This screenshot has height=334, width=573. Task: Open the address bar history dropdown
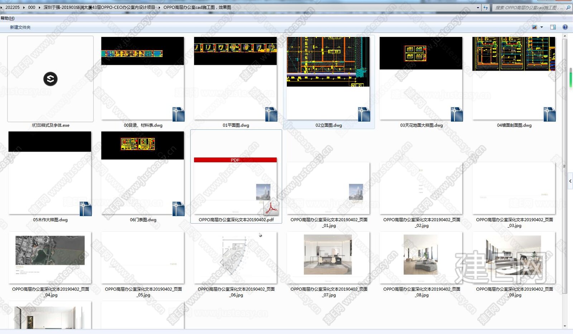478,8
